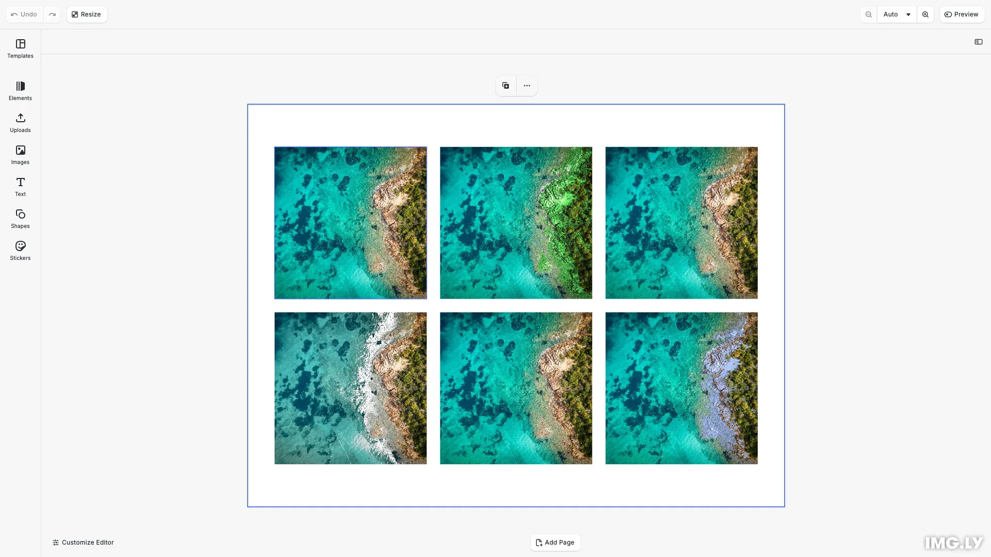Open the Templates panel
Viewport: 991px width, 557px height.
20,48
